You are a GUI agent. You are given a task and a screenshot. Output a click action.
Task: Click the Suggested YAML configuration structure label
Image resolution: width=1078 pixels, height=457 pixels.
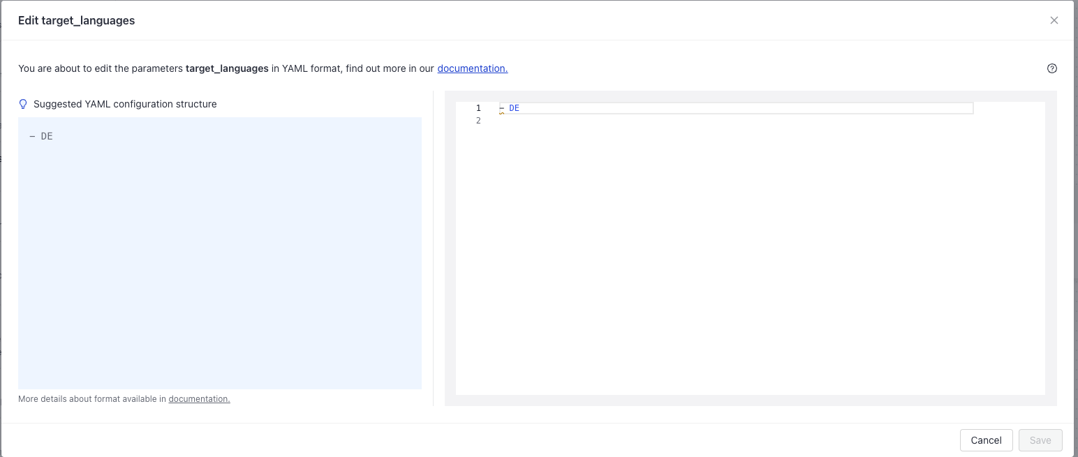pyautogui.click(x=124, y=103)
